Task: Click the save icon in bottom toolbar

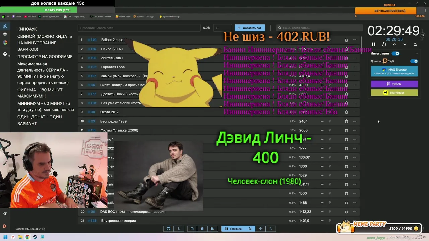Action: coord(192,229)
